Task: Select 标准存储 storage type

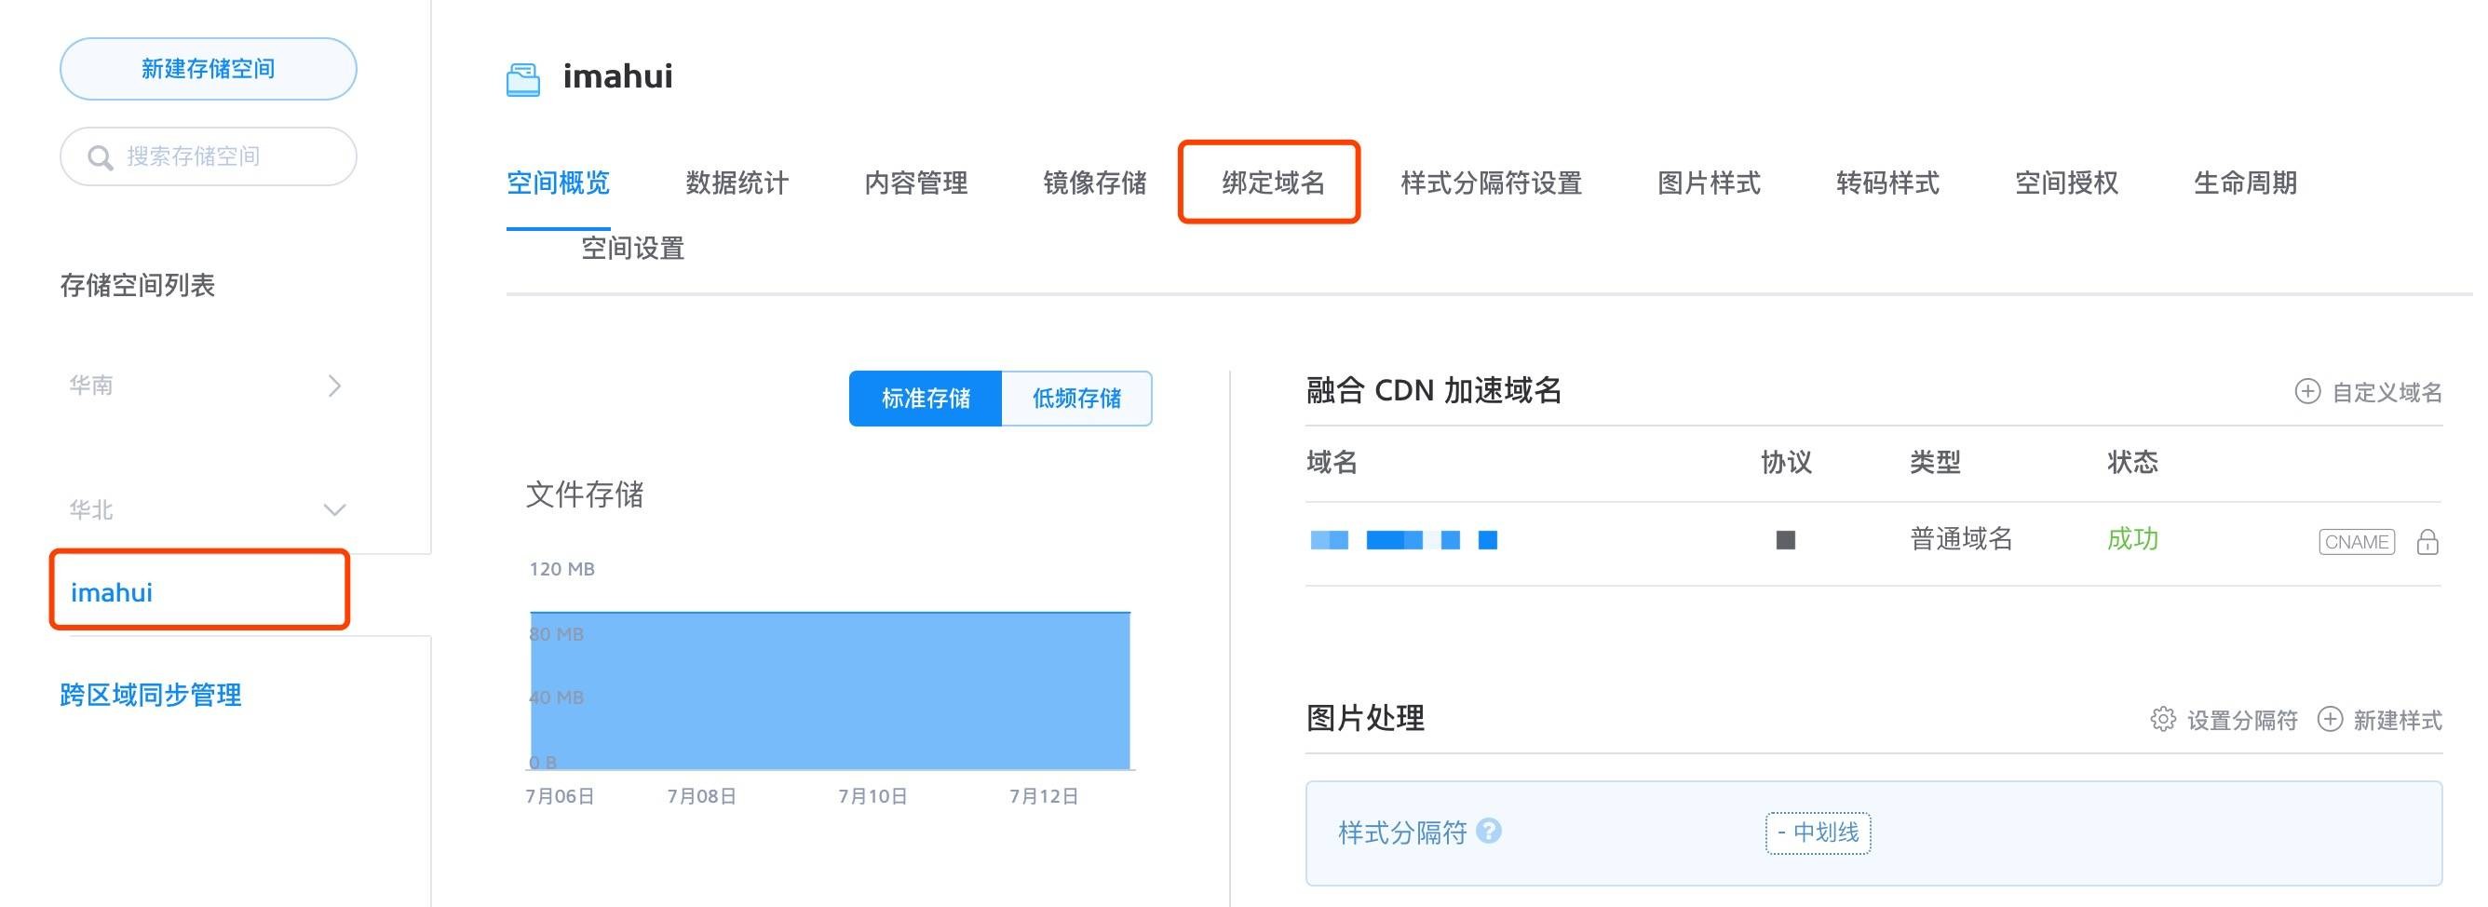Action: click(x=926, y=398)
